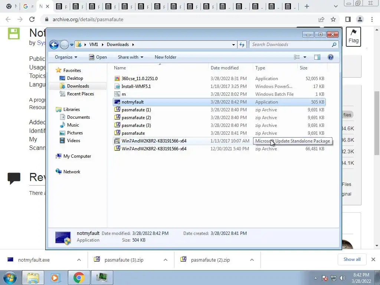Select the pasmafaute (3) zip icon

pos(117,125)
